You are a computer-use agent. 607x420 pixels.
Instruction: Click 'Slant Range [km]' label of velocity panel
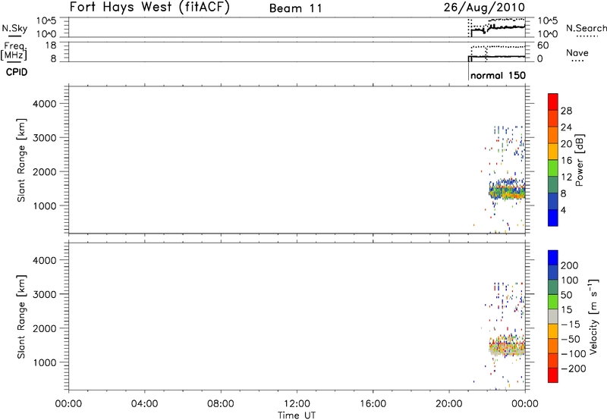[x=21, y=317]
